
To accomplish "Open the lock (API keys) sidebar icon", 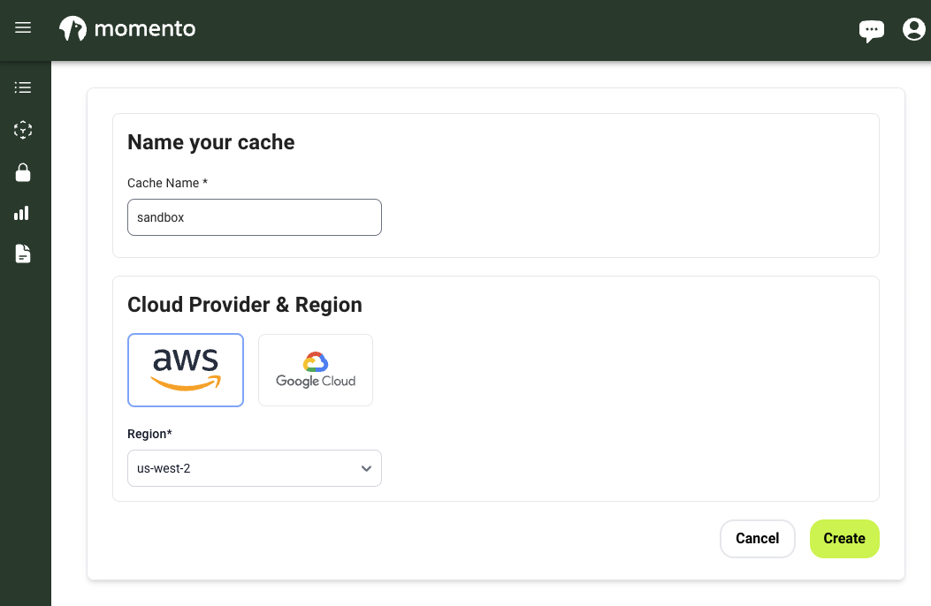I will pos(23,172).
